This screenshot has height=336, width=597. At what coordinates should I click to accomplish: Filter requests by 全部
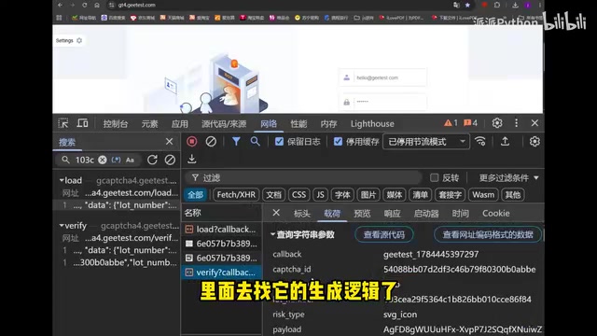coord(195,195)
